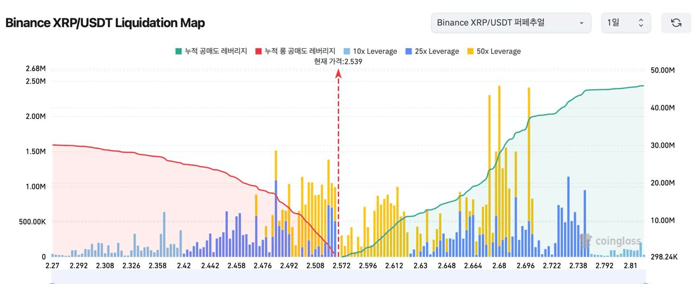Toggle the 누적 롱 공매도 레버리지 legend series
This screenshot has width=694, height=284.
pyautogui.click(x=295, y=51)
